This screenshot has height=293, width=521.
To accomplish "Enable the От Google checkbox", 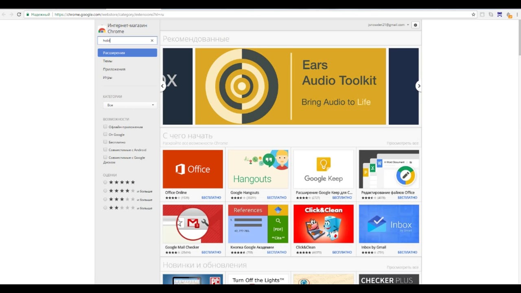I will point(105,134).
